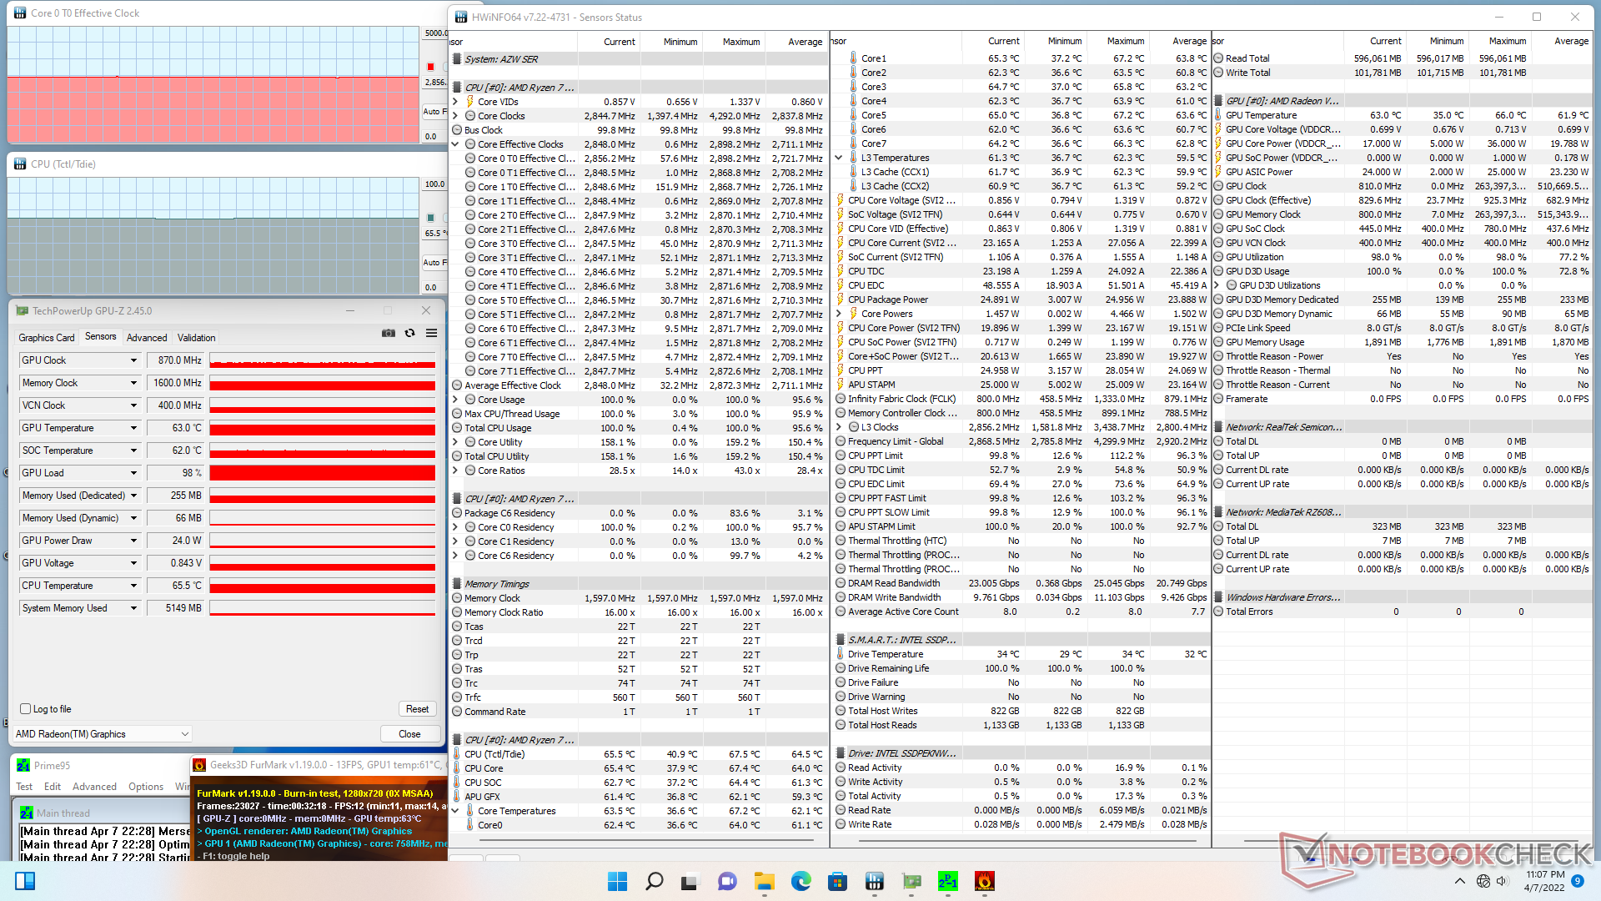Open GPU-Z hamburger menu icon
1601x901 pixels.
(431, 333)
